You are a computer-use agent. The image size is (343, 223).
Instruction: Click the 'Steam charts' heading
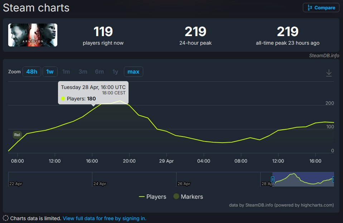coord(36,8)
